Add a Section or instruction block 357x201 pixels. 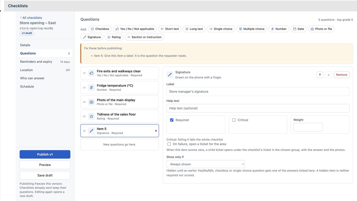pyautogui.click(x=144, y=37)
